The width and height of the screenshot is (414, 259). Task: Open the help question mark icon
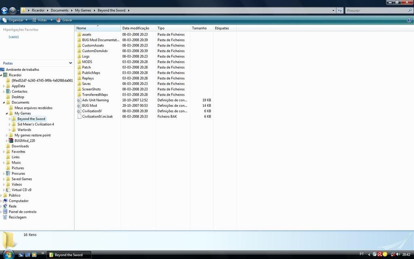pyautogui.click(x=409, y=20)
